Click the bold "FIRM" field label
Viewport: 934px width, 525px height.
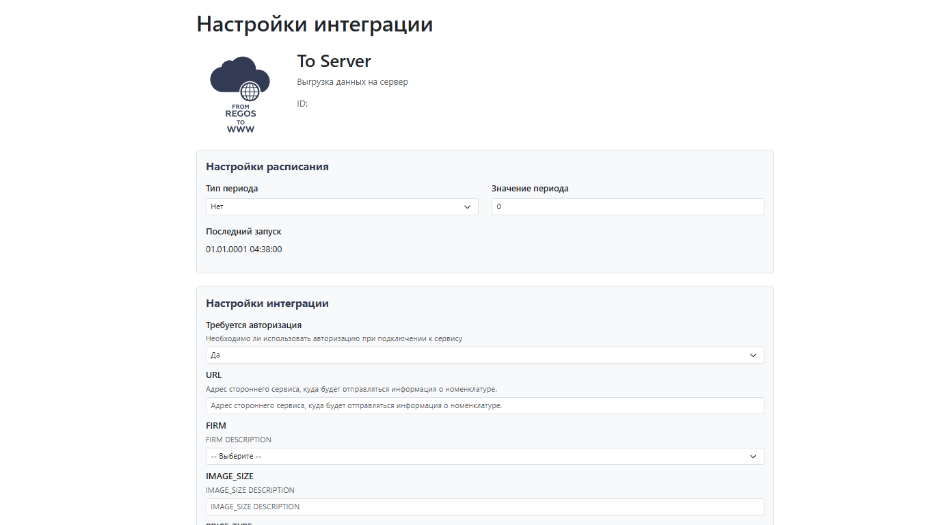click(216, 426)
